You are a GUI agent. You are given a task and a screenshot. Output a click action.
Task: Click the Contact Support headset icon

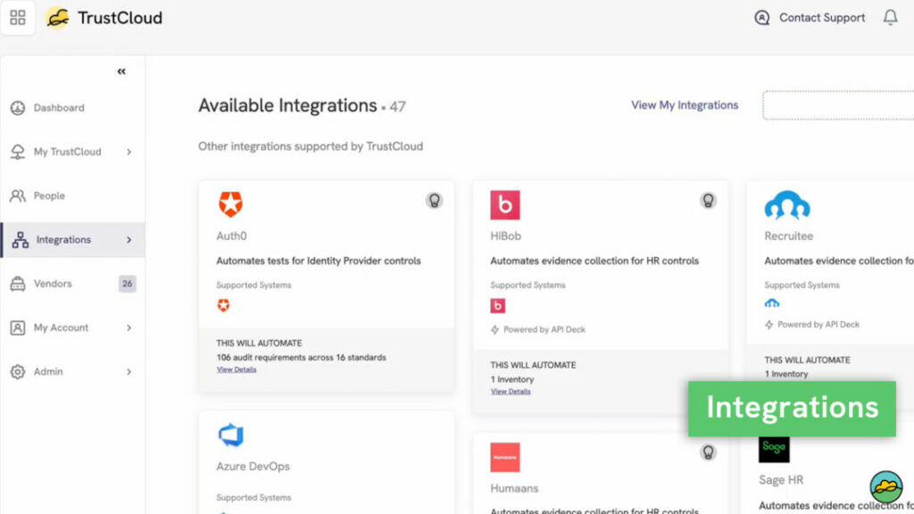762,18
